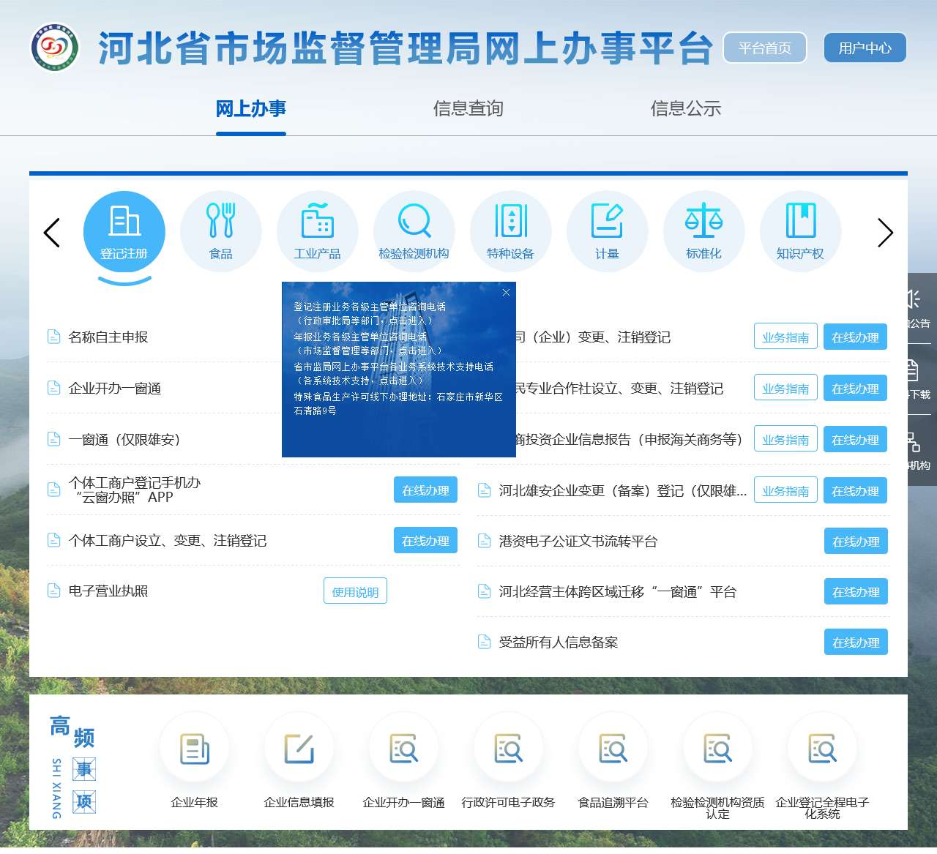Open the sidebar organization structure icon
937x854 pixels.
[913, 442]
